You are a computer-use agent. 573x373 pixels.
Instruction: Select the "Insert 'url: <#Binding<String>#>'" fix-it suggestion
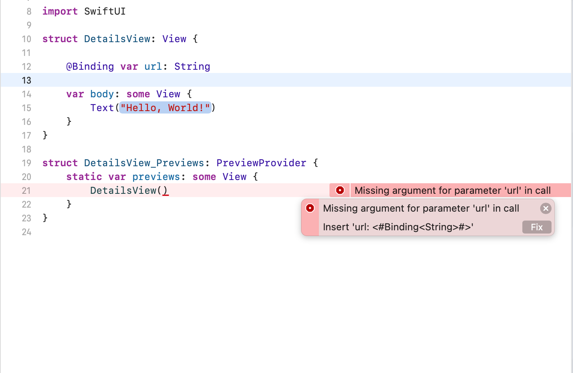click(398, 227)
